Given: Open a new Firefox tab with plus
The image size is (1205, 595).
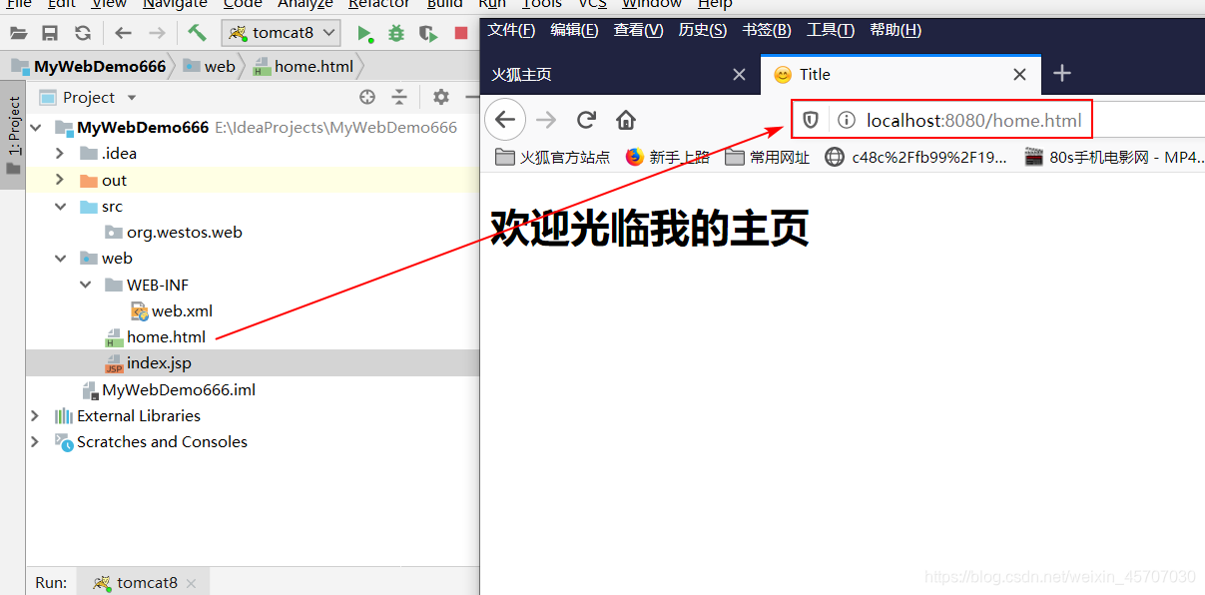Looking at the screenshot, I should (1062, 74).
